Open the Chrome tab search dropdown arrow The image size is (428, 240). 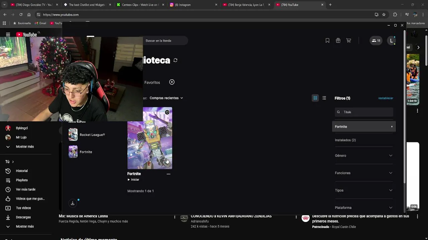[x=4, y=5]
